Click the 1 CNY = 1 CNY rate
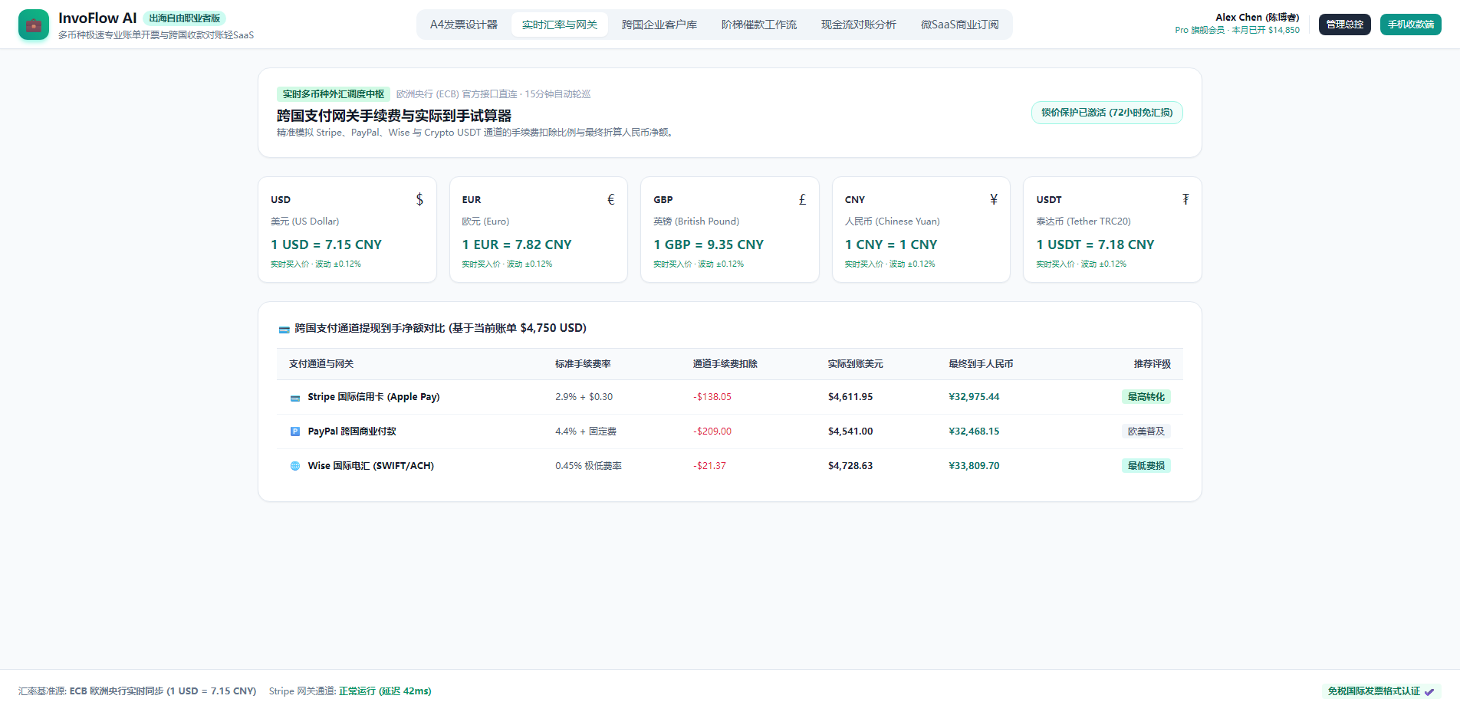The height and width of the screenshot is (712, 1460). tap(891, 244)
